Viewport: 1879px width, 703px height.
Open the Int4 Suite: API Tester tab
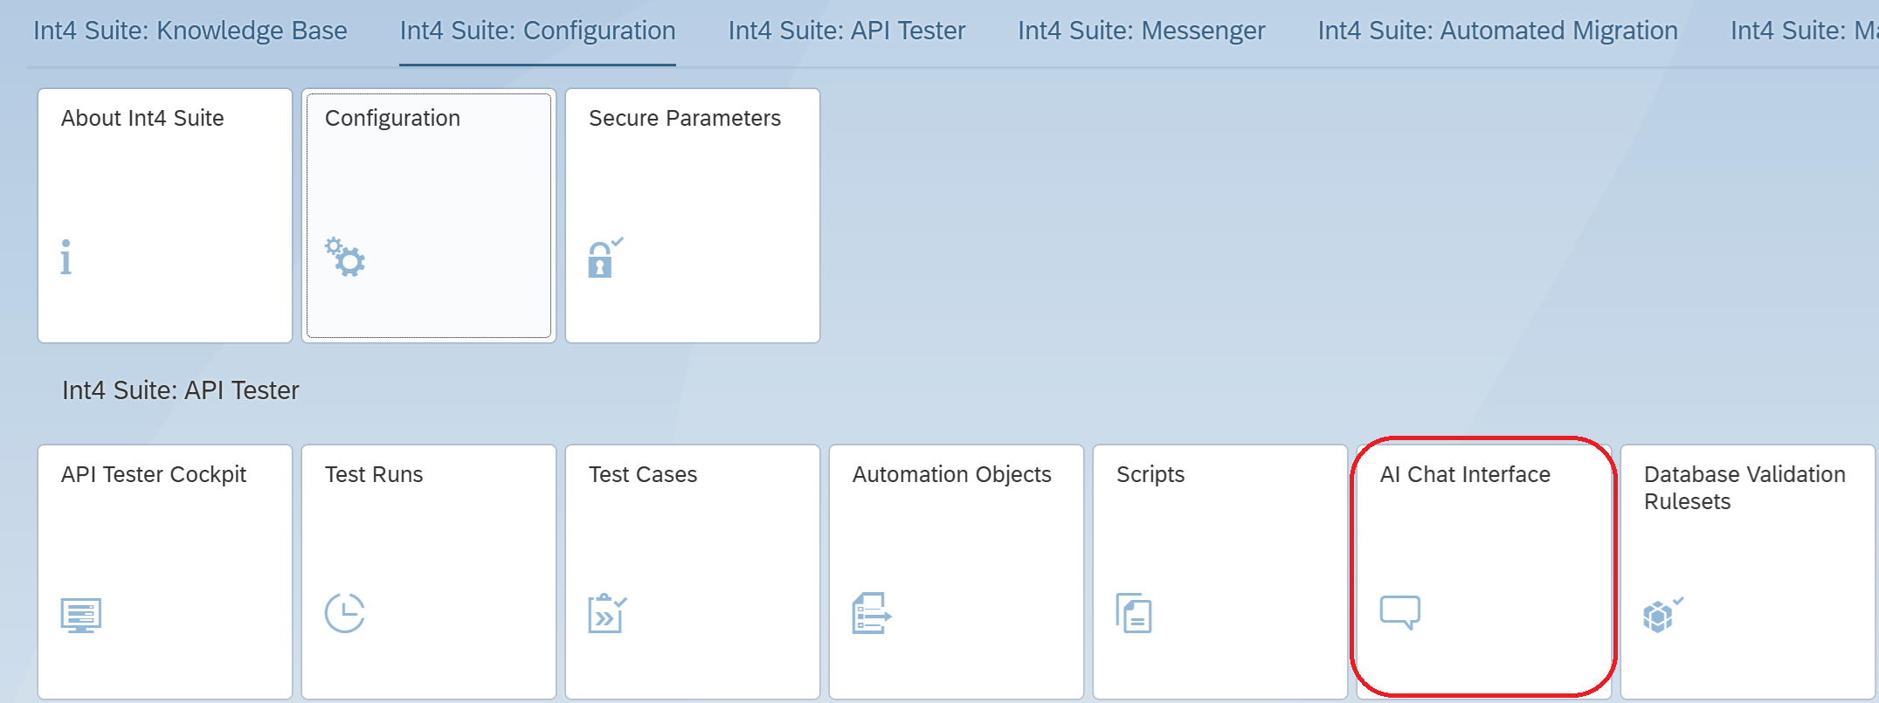click(x=846, y=31)
